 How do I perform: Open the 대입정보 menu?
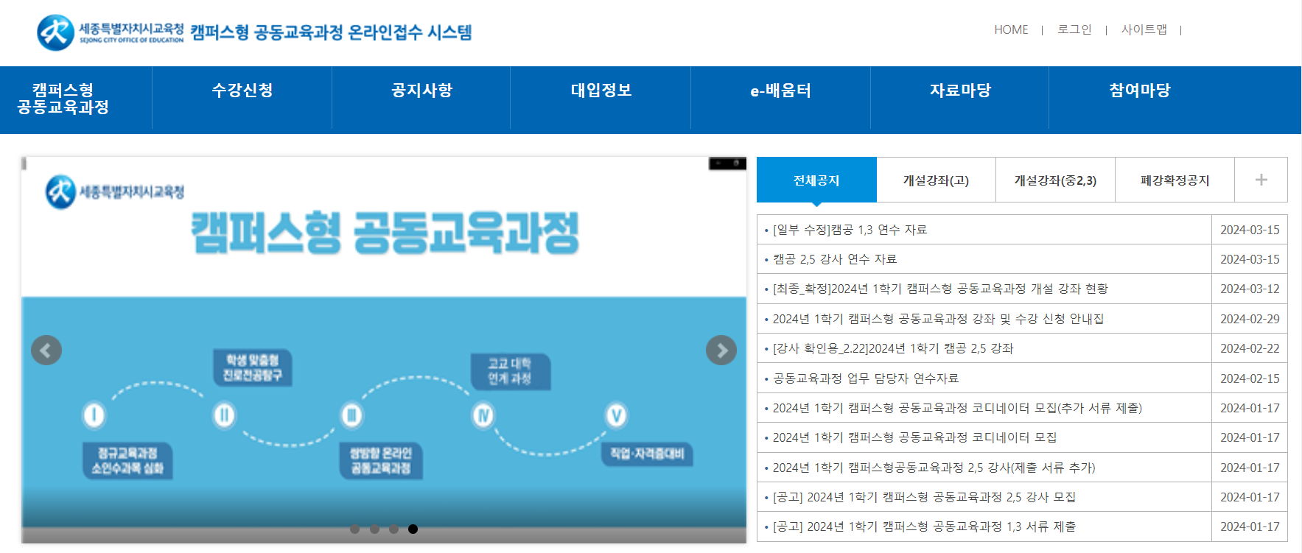[x=601, y=91]
